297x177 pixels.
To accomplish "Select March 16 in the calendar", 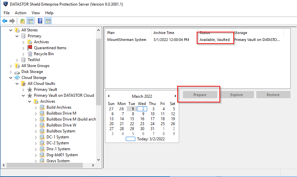I will (x=142, y=119).
